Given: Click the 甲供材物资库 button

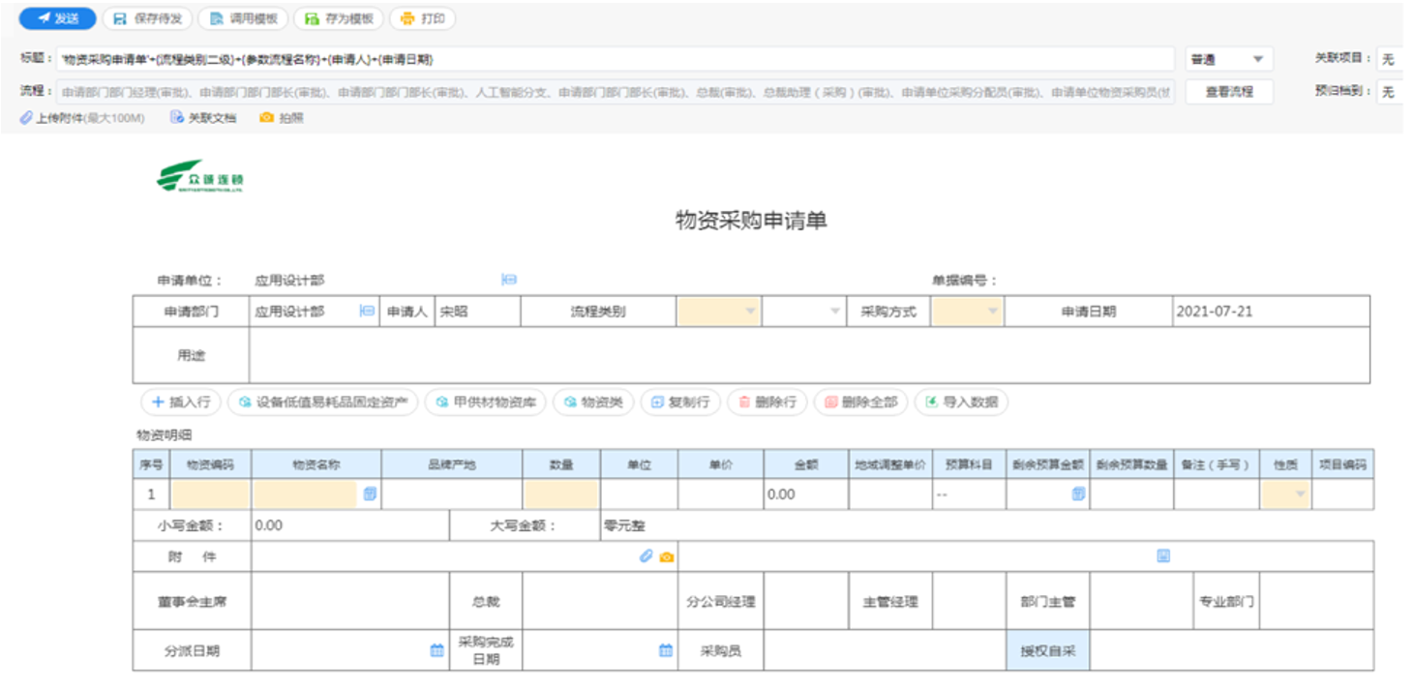Looking at the screenshot, I should 486,403.
